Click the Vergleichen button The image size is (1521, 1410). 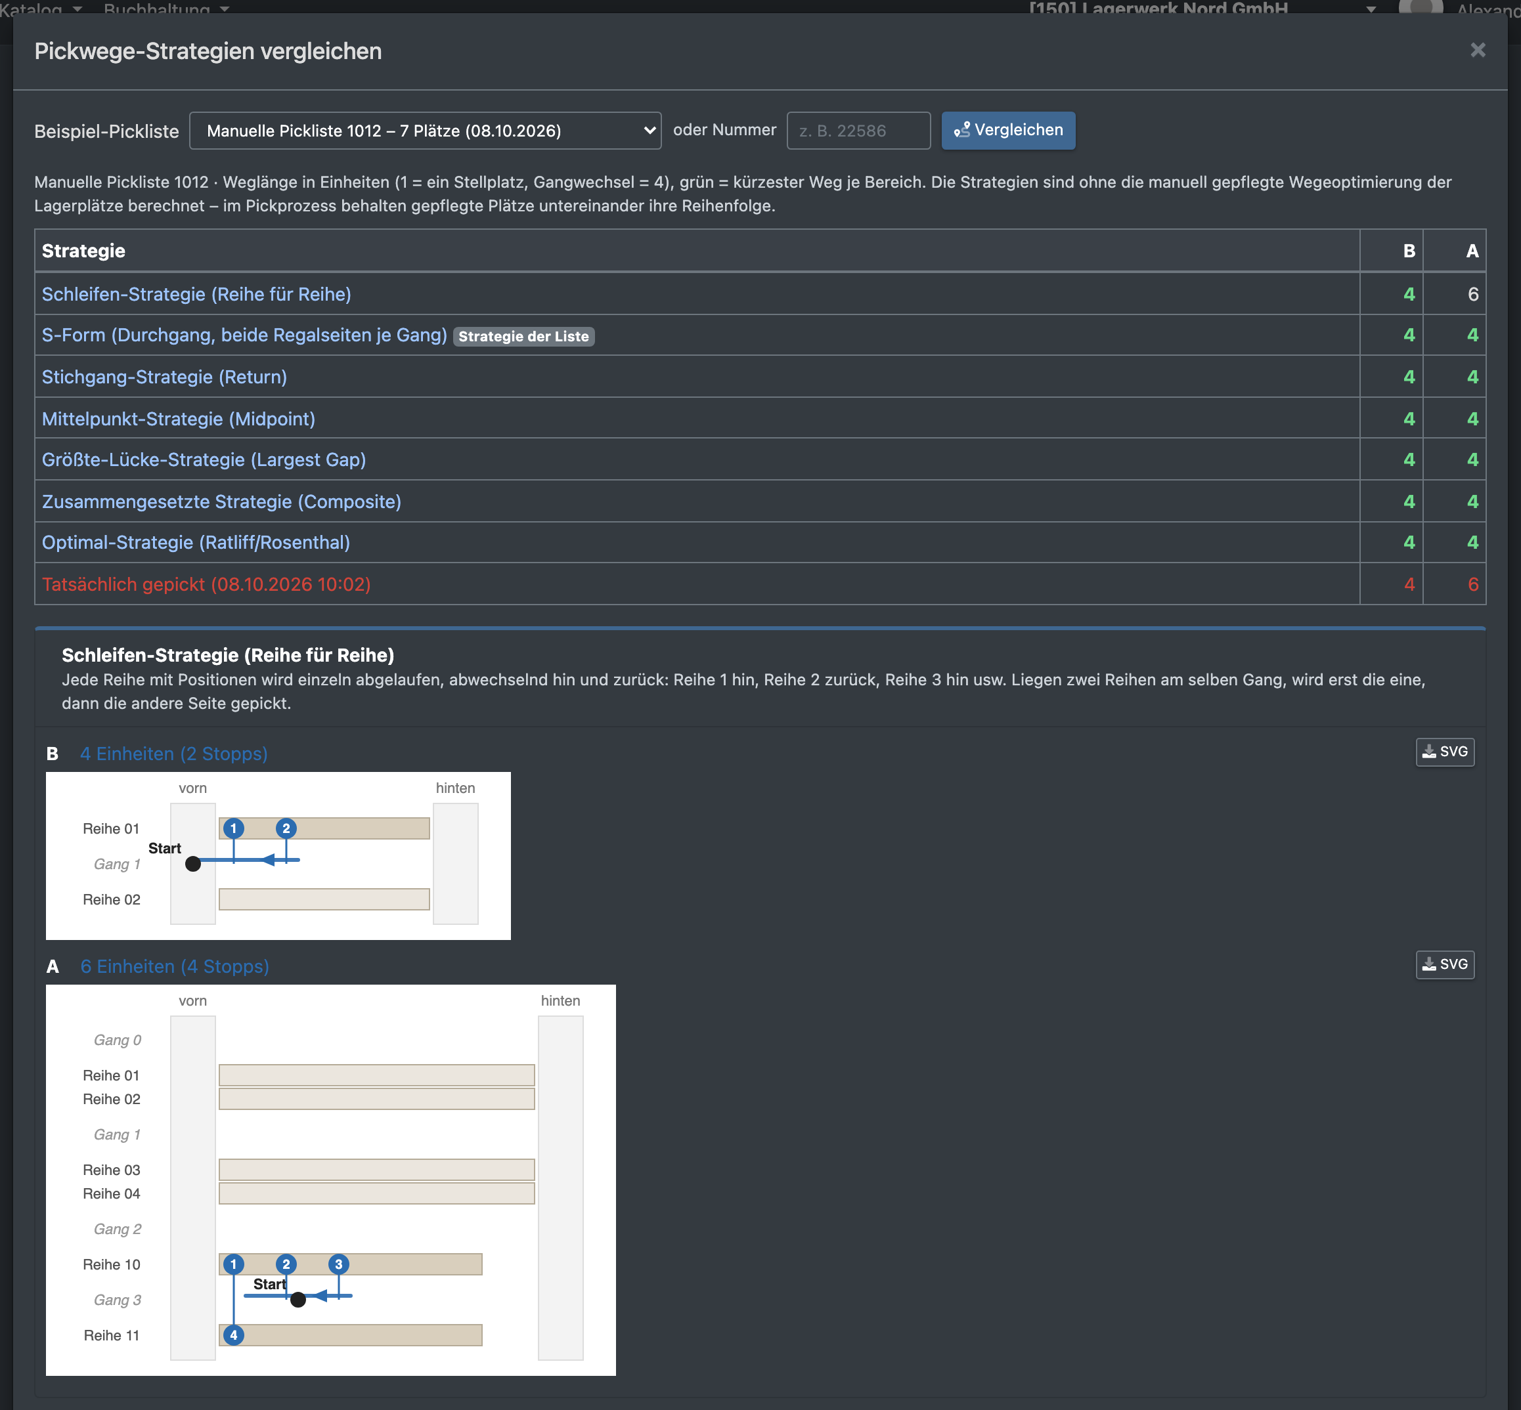pyautogui.click(x=1007, y=131)
